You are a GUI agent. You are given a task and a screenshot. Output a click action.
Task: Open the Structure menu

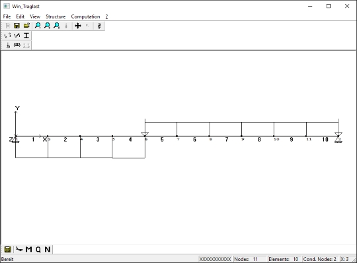pyautogui.click(x=56, y=16)
